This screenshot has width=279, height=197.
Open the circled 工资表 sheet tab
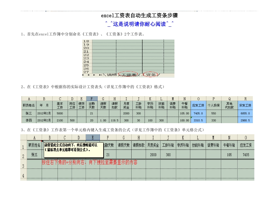(128, 75)
